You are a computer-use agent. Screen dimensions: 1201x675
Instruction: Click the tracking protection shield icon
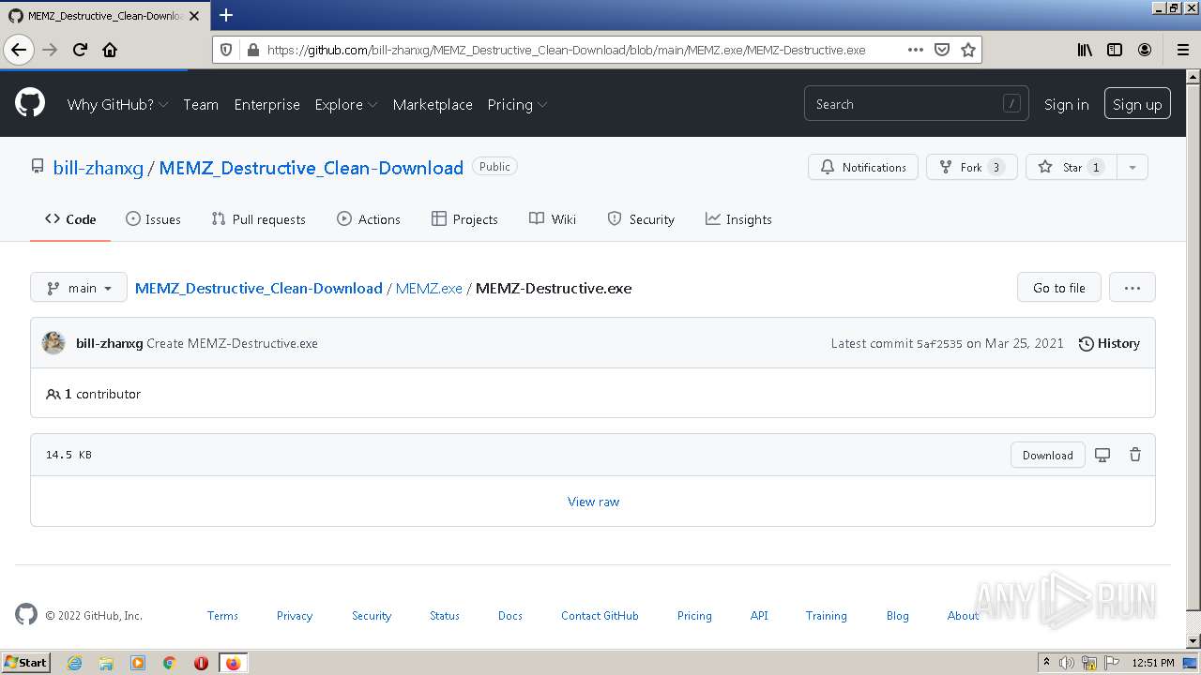point(226,50)
